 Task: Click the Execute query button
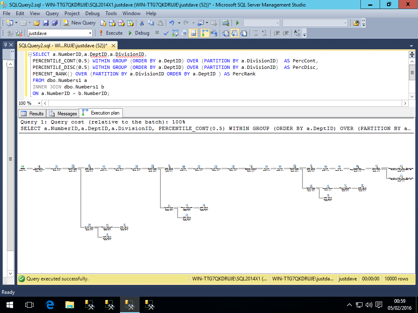110,33
